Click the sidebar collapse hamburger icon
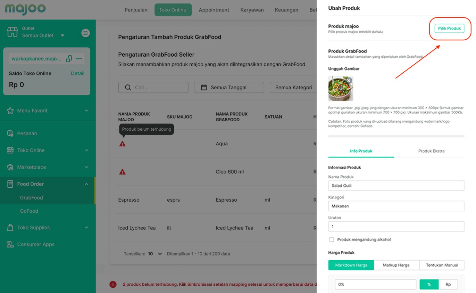The width and height of the screenshot is (476, 293). [85, 33]
